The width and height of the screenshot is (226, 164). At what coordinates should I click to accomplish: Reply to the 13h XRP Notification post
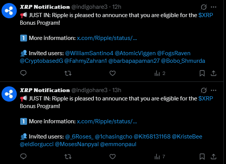click(23, 156)
